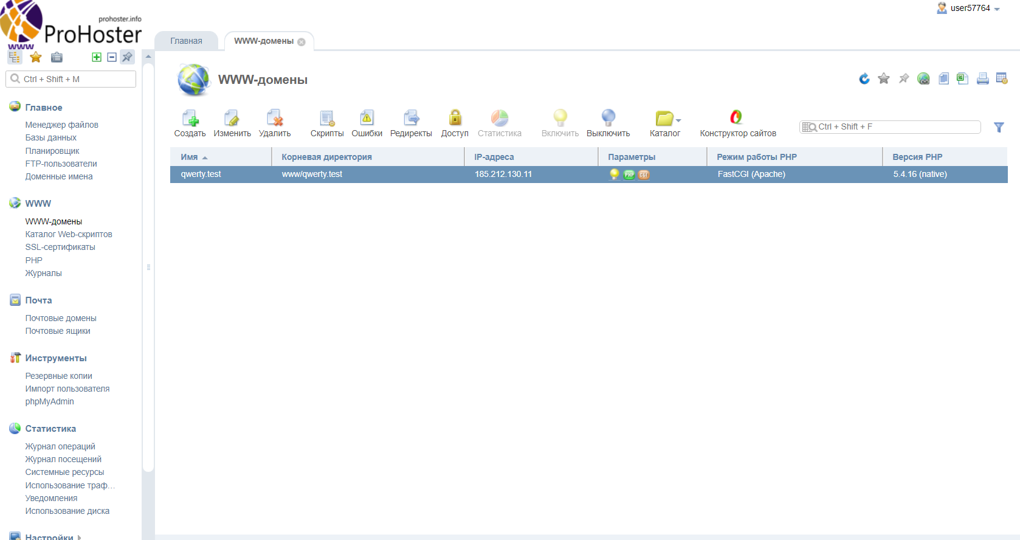1020x540 pixels.
Task: Collapse all sidebar sections with minus icon
Action: (112, 57)
